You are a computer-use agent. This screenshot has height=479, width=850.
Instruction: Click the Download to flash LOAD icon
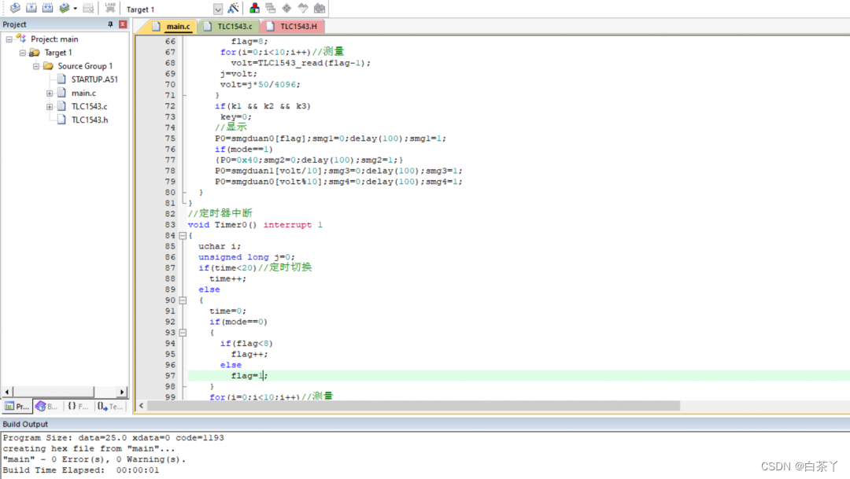coord(110,9)
